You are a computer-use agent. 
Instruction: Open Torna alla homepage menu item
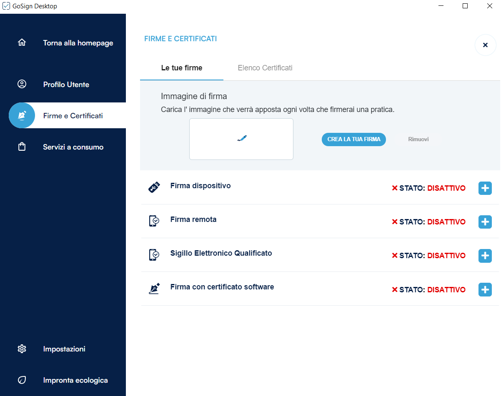point(78,43)
